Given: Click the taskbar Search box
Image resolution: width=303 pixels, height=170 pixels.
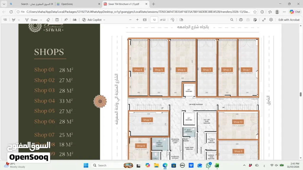Looking at the screenshot, I should 112,165.
